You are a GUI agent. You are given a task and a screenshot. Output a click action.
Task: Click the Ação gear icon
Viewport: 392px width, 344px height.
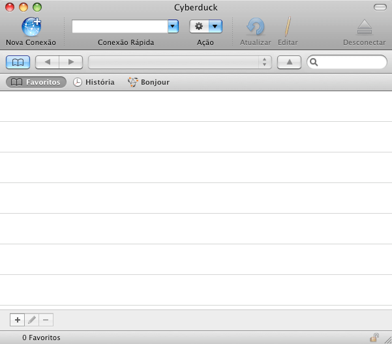click(199, 27)
